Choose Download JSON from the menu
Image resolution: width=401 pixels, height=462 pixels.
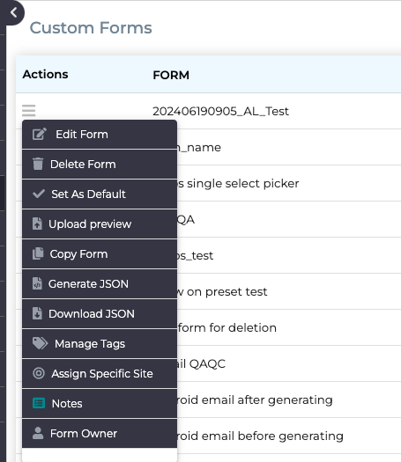click(x=100, y=314)
